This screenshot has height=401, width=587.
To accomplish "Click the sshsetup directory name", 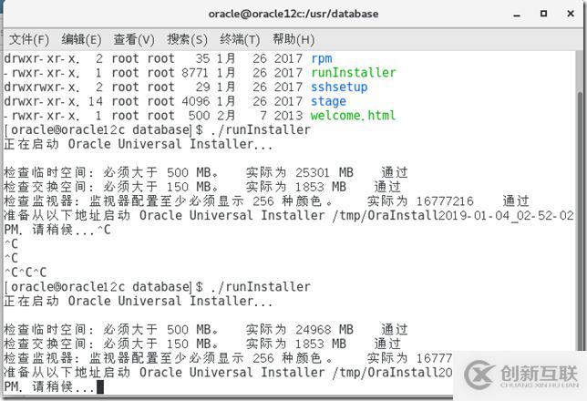I will tap(339, 87).
